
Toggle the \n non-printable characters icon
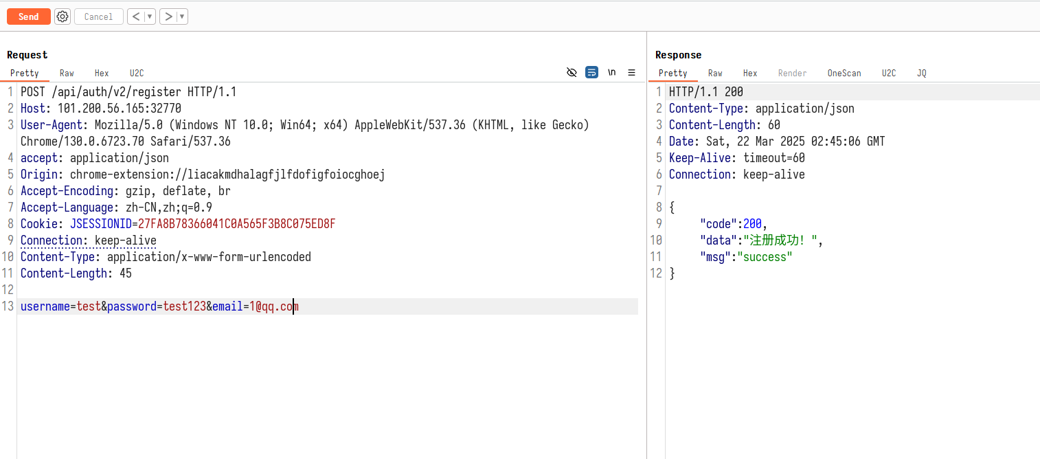tap(611, 73)
